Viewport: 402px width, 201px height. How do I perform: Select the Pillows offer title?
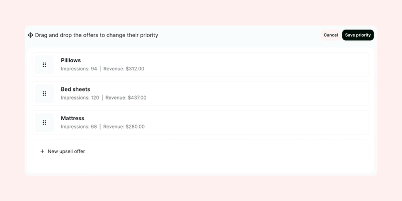pyautogui.click(x=71, y=60)
